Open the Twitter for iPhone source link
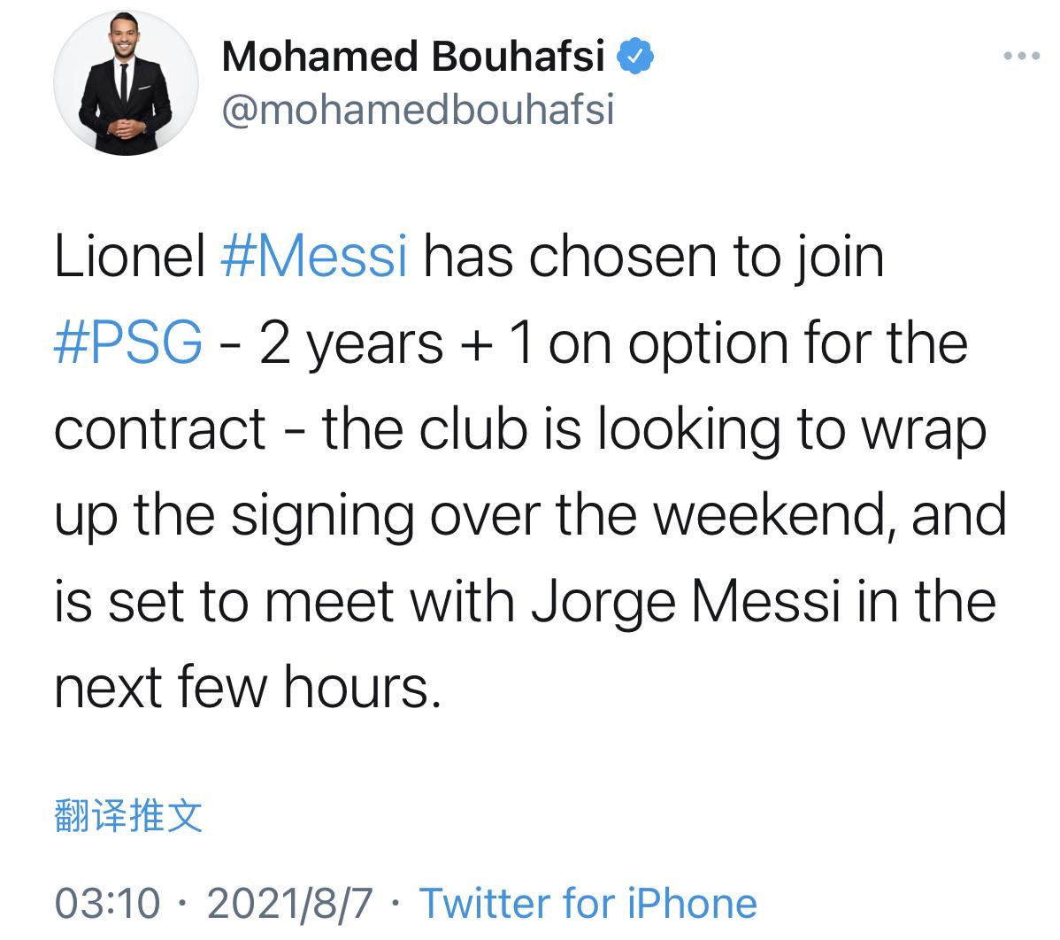The height and width of the screenshot is (940, 1060). 588,903
